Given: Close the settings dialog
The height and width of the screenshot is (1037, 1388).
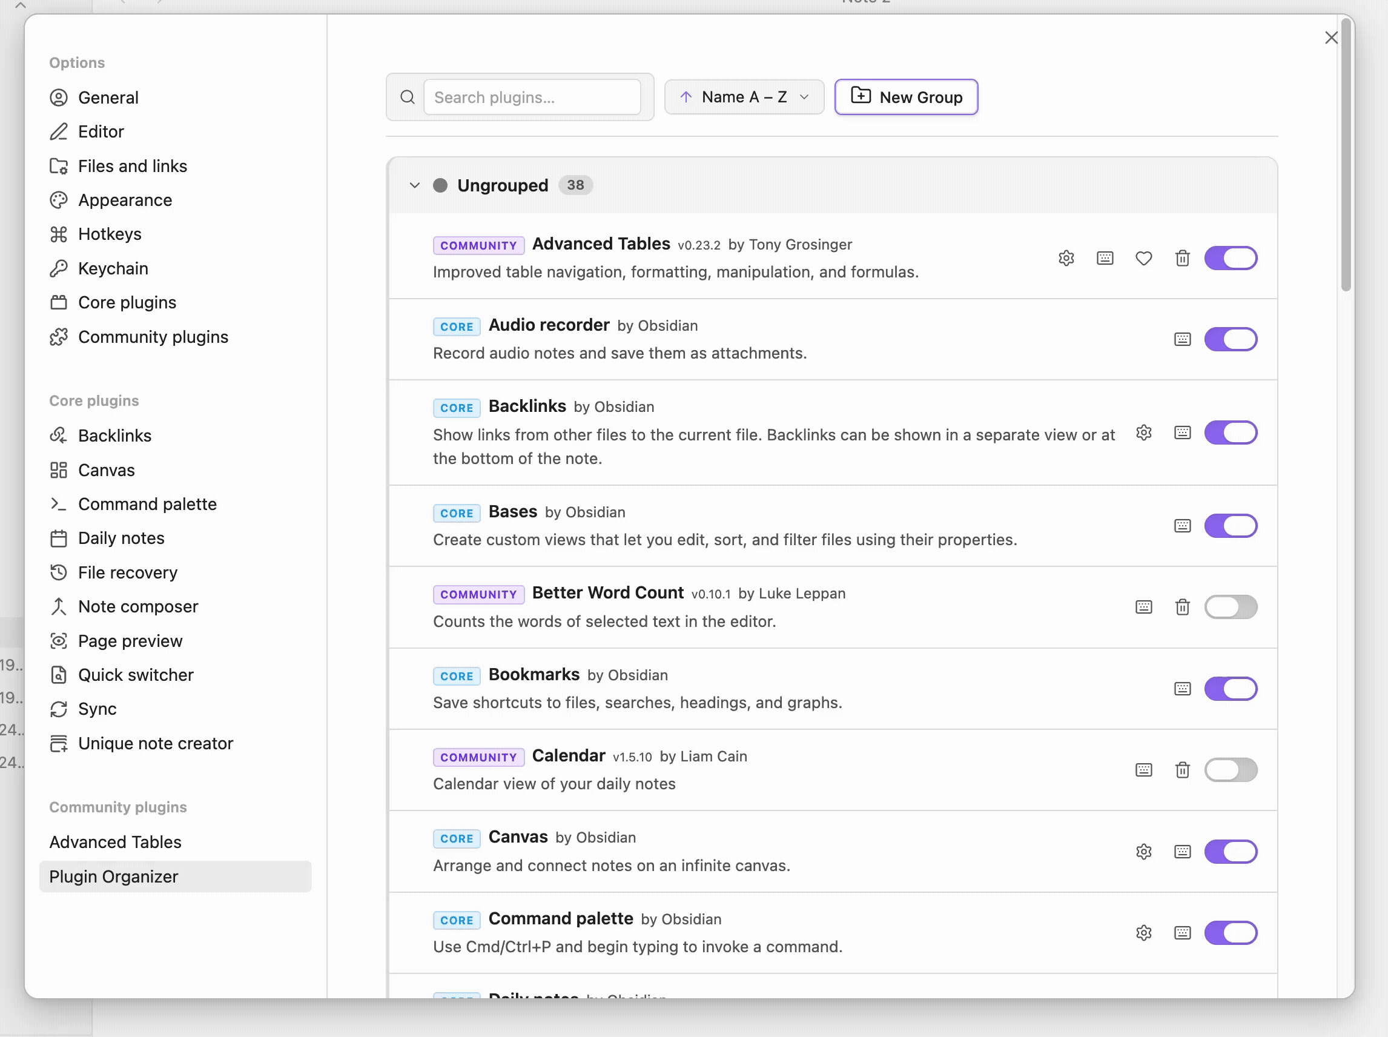Looking at the screenshot, I should [x=1331, y=38].
